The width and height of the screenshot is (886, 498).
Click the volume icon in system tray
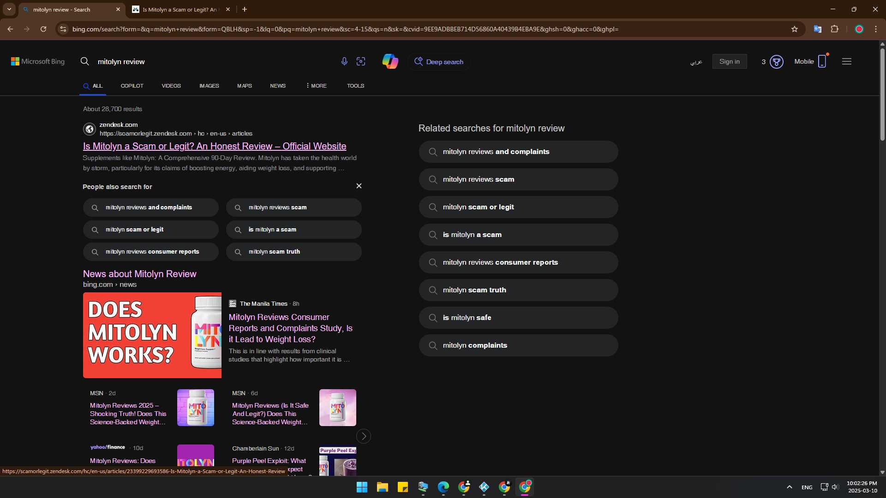tap(835, 487)
